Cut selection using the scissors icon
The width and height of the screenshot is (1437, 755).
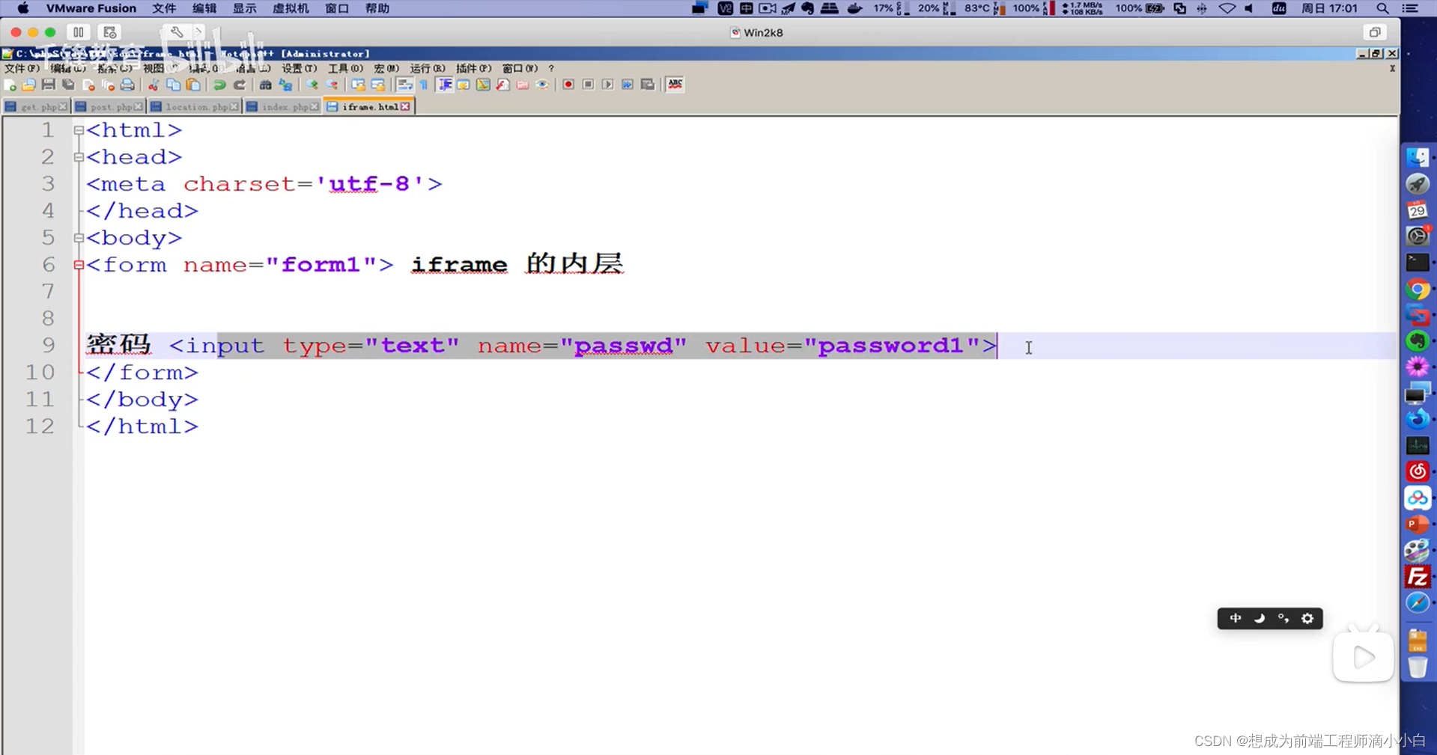tap(154, 85)
